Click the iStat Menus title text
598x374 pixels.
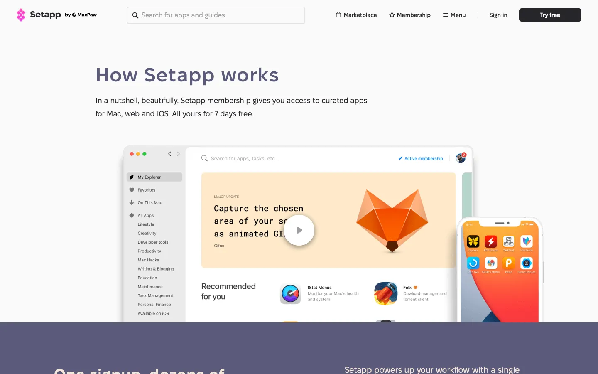click(320, 288)
